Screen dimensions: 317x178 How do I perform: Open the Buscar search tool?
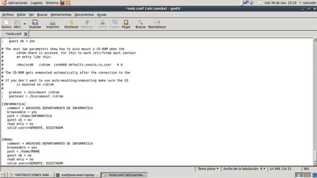(141, 24)
